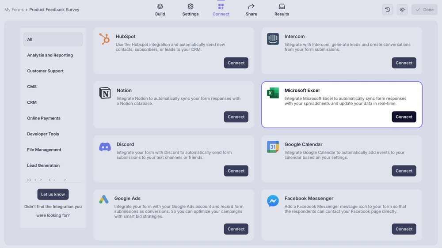Click the Google Calendar logo icon

[x=273, y=147]
